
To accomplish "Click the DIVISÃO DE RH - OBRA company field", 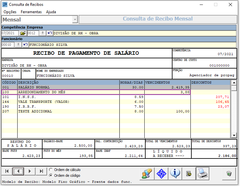I will coord(145,33).
